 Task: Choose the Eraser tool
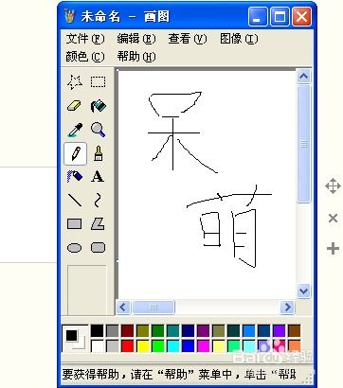coord(75,106)
